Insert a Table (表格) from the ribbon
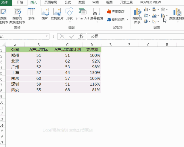 [31, 14]
